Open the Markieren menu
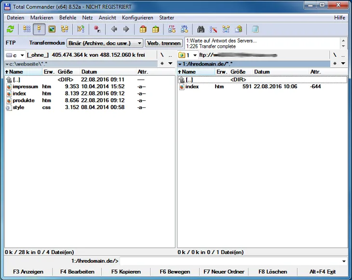This screenshot has height=280, width=352. click(42, 18)
